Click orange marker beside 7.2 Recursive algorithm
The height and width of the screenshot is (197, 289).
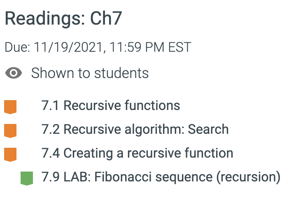(10, 131)
